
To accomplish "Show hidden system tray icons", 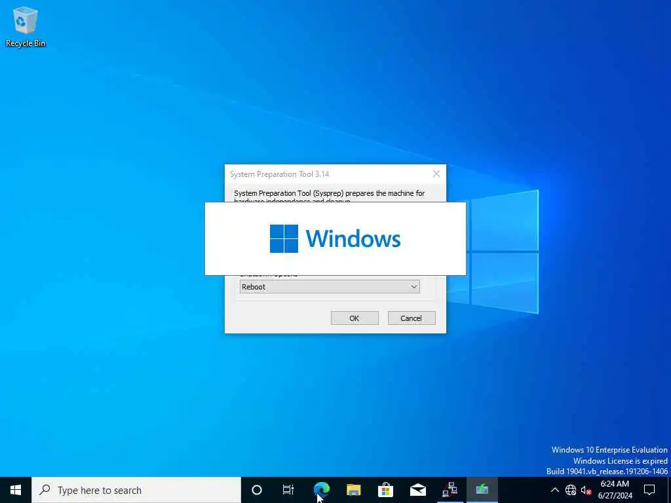I will click(554, 490).
